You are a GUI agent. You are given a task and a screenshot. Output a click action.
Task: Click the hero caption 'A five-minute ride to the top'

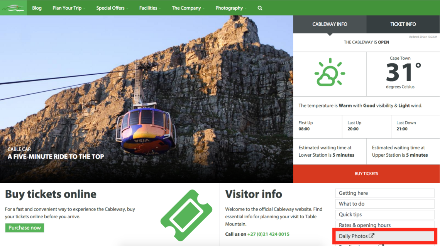point(56,157)
